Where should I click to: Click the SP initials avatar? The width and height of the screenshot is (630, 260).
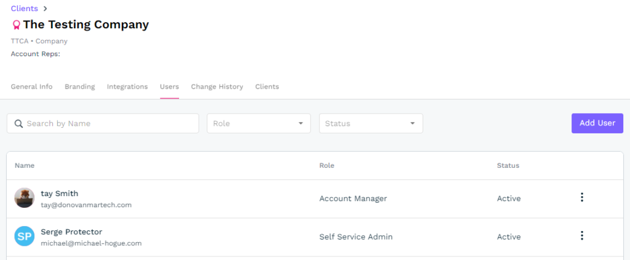pos(24,236)
